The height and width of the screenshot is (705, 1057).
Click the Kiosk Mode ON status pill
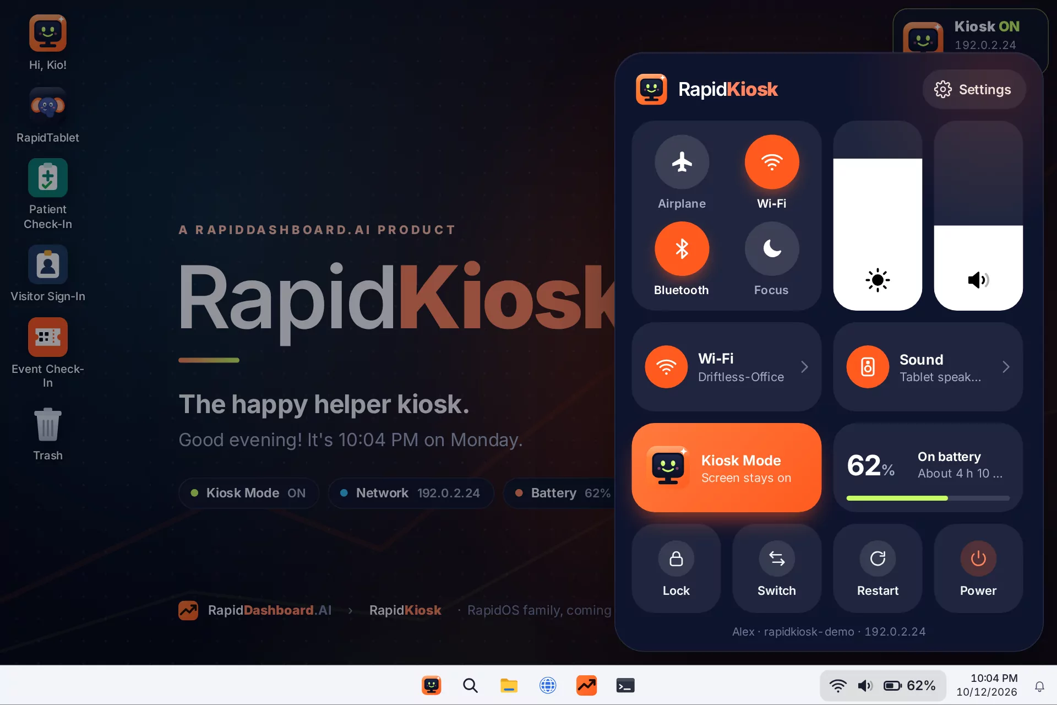pos(249,493)
